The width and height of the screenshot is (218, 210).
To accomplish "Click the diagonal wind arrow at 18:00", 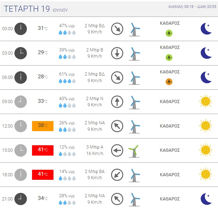I will 117,175.
